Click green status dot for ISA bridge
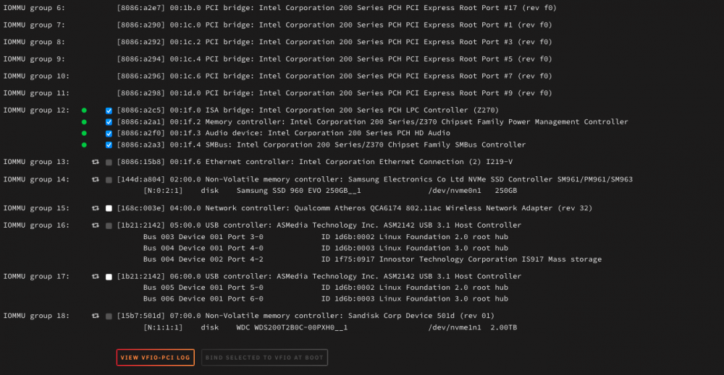This screenshot has height=375, width=724. [x=84, y=110]
